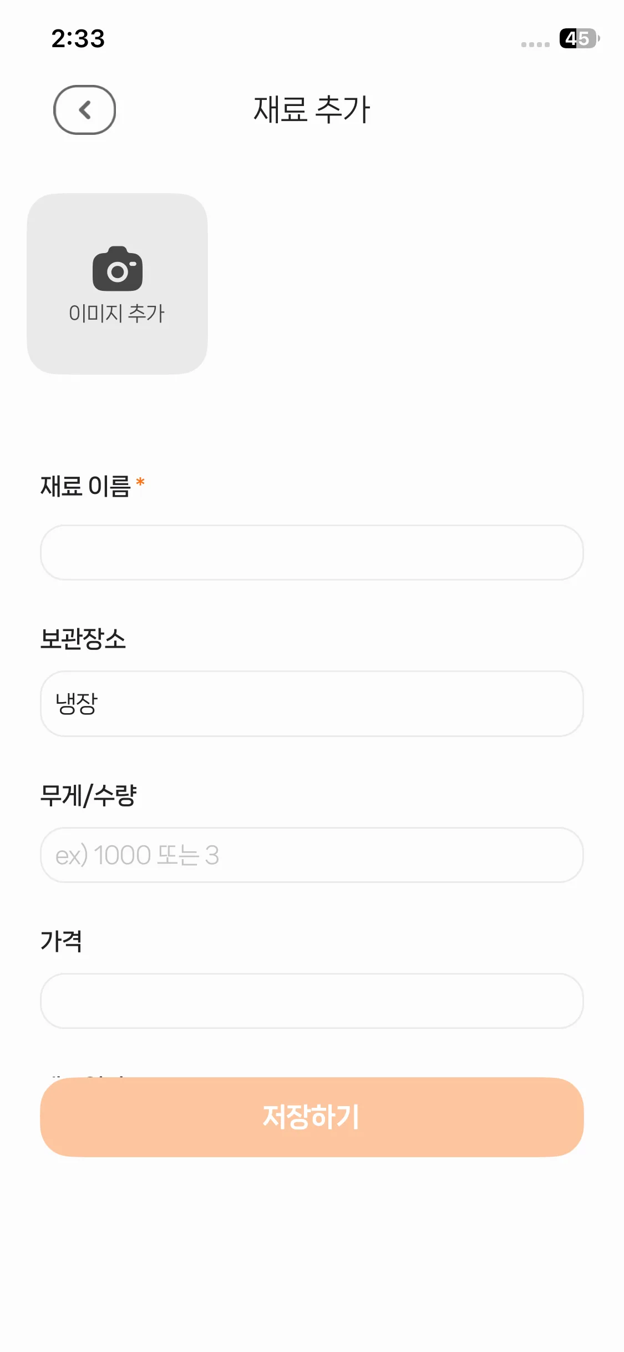The image size is (624, 1352).
Task: Tap the '재료 추가' page title
Action: 312,109
